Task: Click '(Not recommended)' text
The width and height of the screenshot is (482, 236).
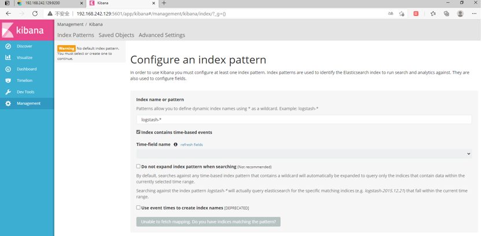Action: coord(254,167)
